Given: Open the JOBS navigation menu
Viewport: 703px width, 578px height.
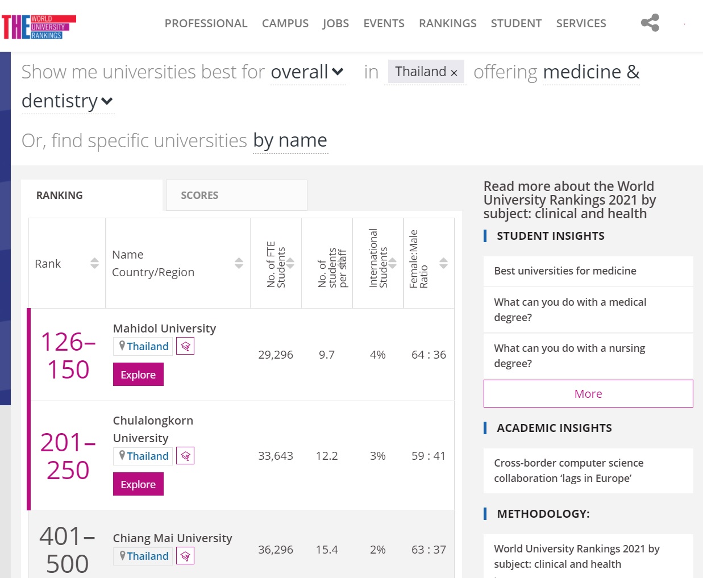Looking at the screenshot, I should point(335,23).
